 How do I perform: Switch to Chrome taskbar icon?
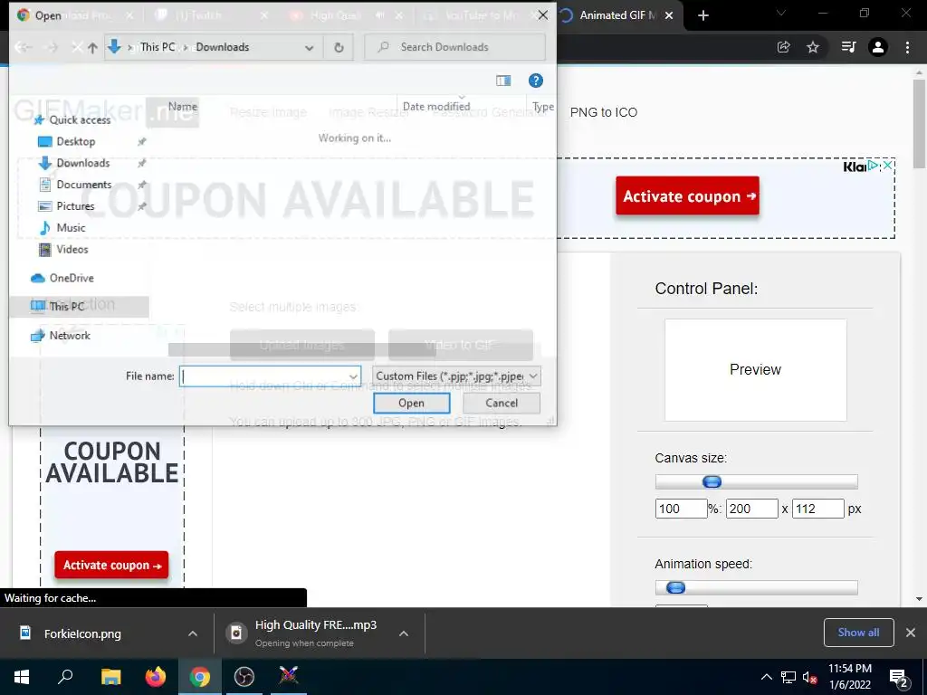[200, 677]
